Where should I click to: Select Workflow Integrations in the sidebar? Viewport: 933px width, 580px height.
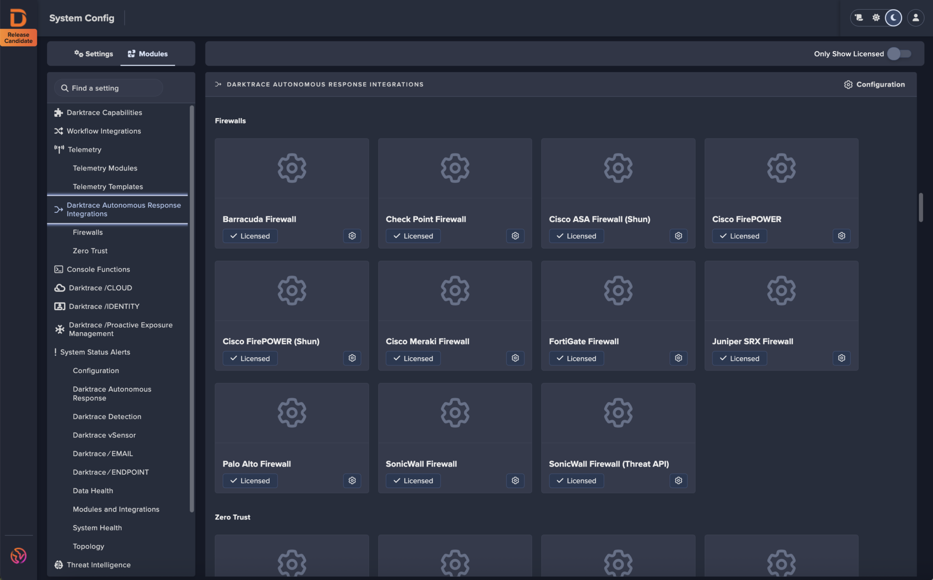click(103, 131)
